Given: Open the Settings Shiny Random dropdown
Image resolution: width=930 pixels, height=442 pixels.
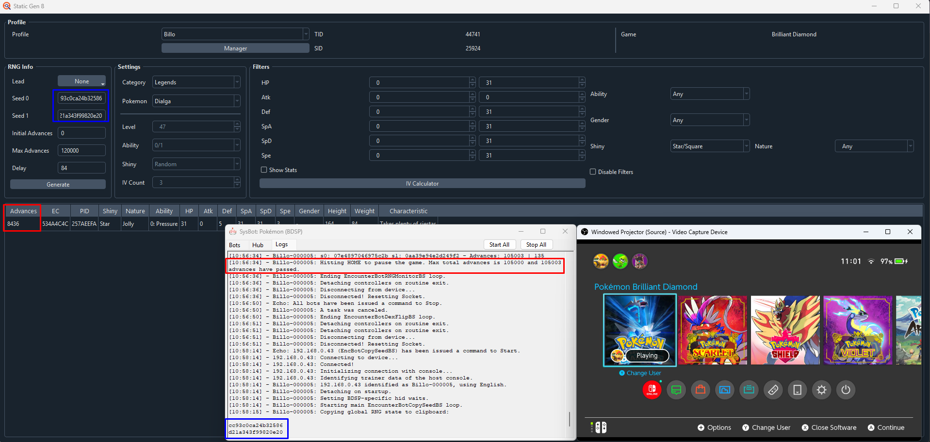Looking at the screenshot, I should pos(196,164).
